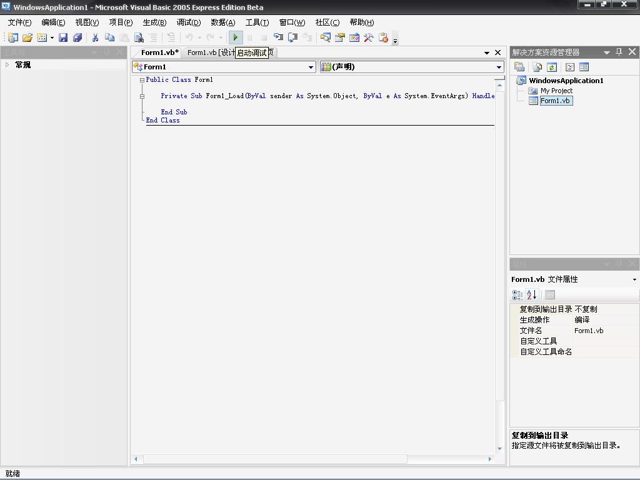640x480 pixels.
Task: Click the Add New Item toolbar icon
Action: pyautogui.click(x=42, y=37)
